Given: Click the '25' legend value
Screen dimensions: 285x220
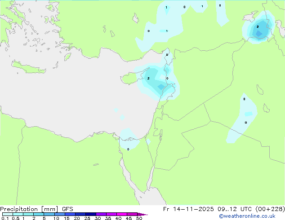Looking at the screenshot, I should tap(87, 218).
